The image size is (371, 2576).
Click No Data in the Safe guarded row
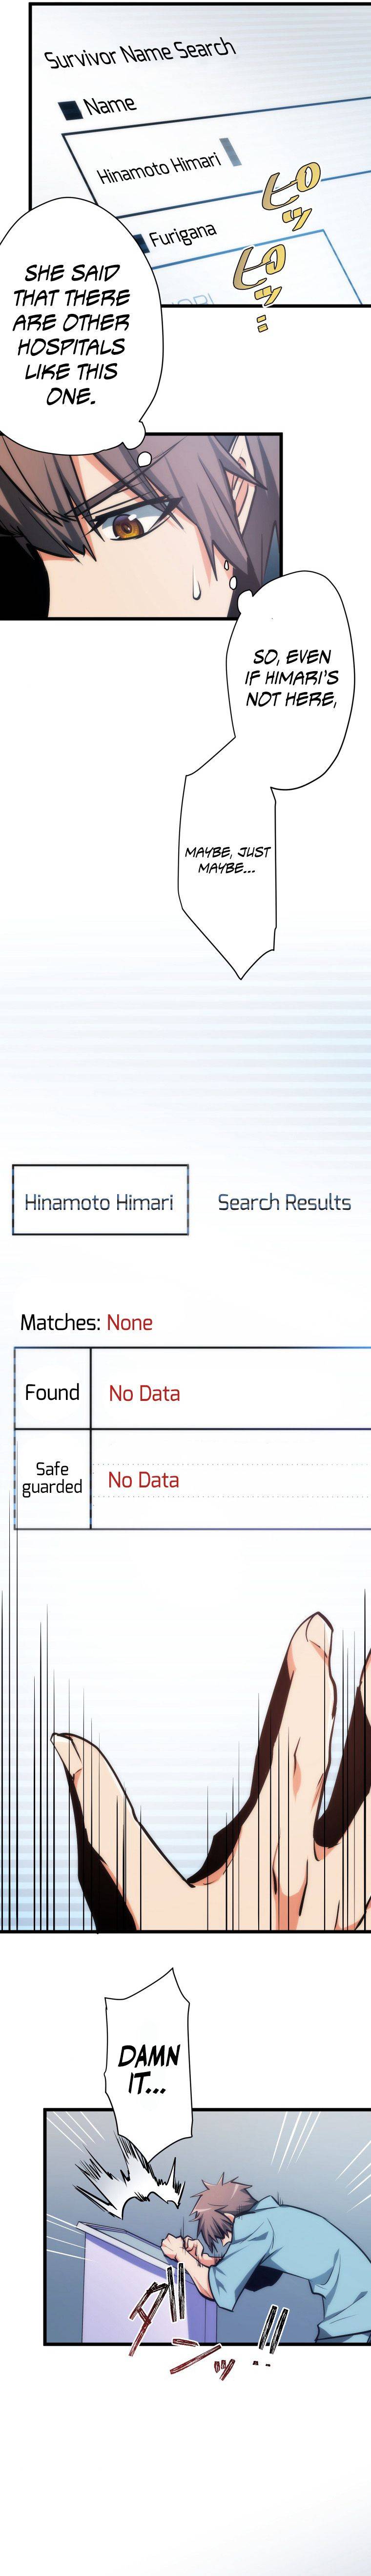tap(143, 1479)
